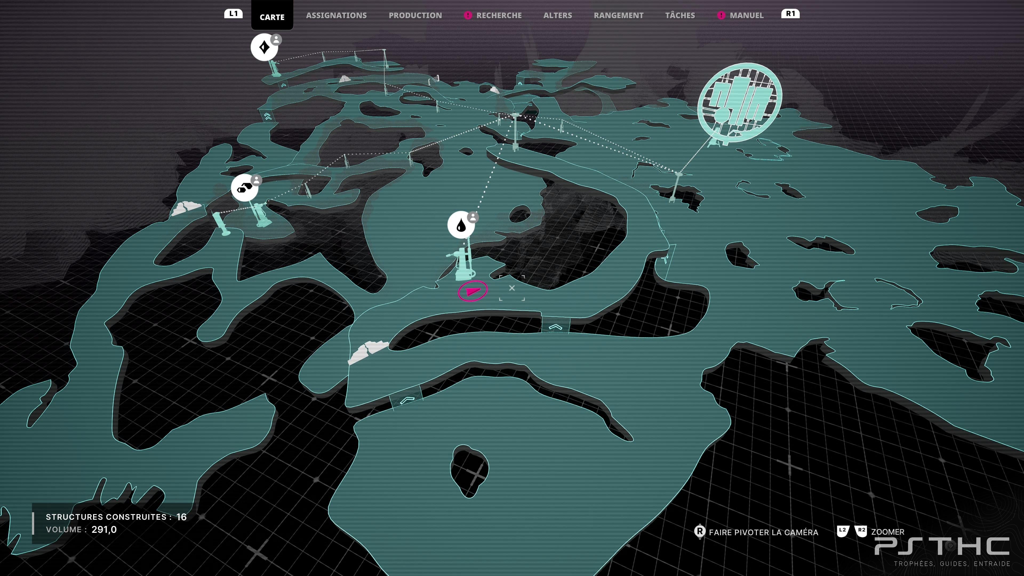This screenshot has width=1024, height=576.
Task: Select the liquid drop resource marker
Action: (x=461, y=225)
